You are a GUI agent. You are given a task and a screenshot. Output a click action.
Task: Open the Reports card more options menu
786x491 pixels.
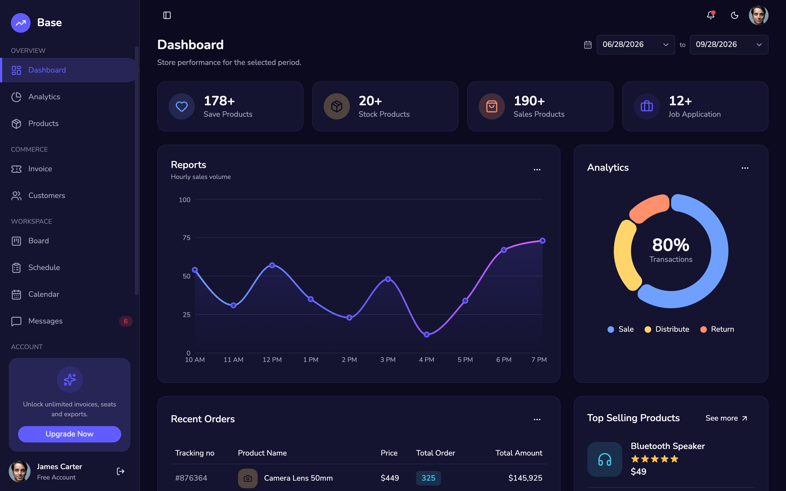click(537, 169)
